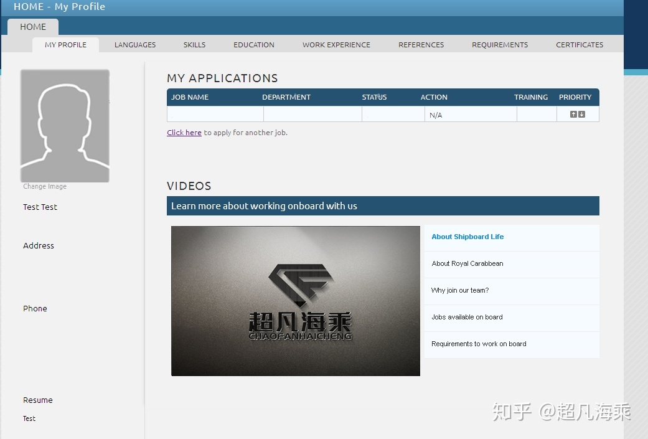Open the HOME tab
The width and height of the screenshot is (648, 439).
(33, 27)
